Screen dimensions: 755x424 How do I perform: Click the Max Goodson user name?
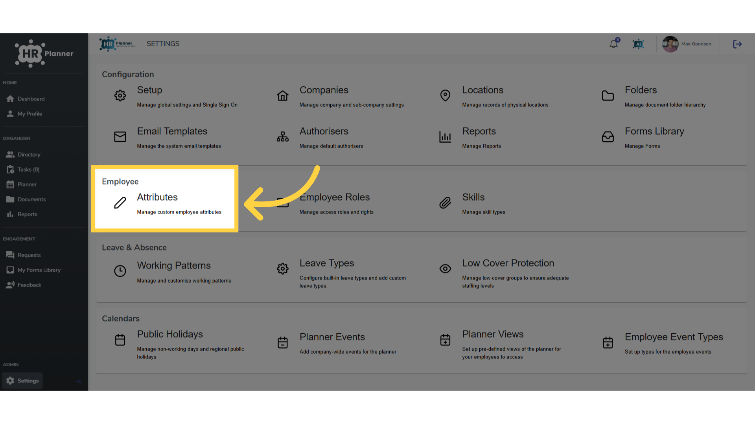[x=696, y=44]
